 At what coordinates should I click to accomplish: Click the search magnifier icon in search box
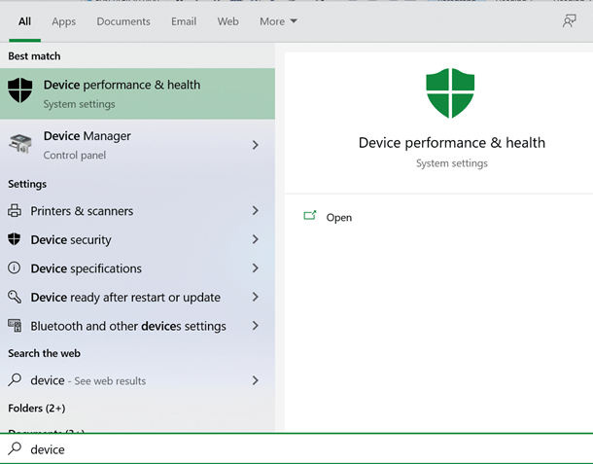(16, 448)
